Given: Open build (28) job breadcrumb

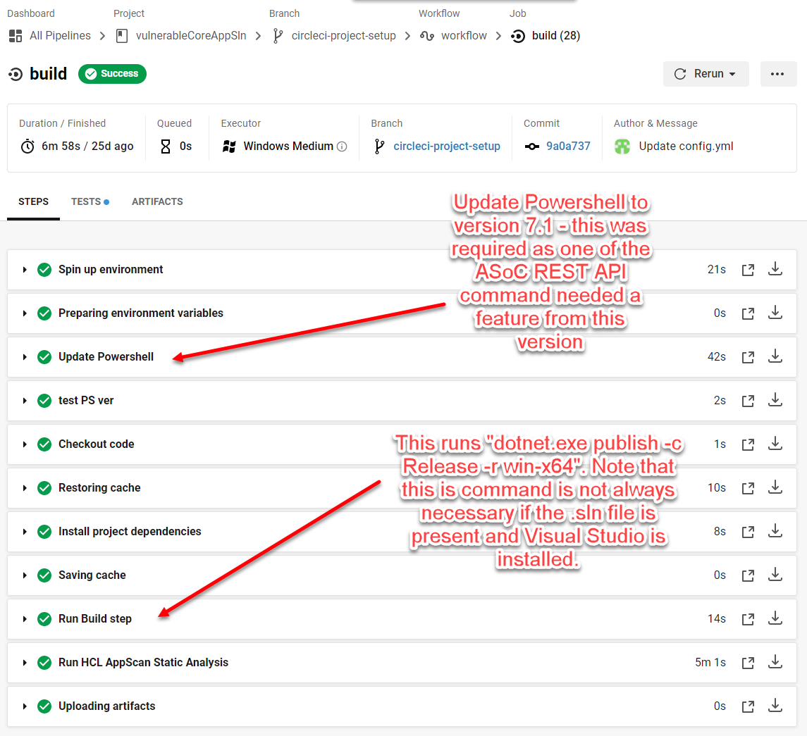Looking at the screenshot, I should (556, 35).
